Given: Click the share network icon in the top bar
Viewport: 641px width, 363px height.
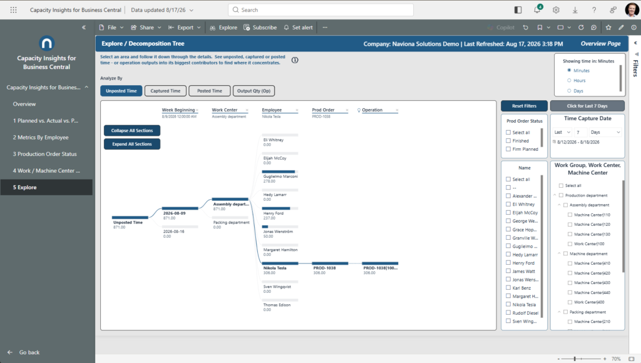Looking at the screenshot, I should coord(613,10).
